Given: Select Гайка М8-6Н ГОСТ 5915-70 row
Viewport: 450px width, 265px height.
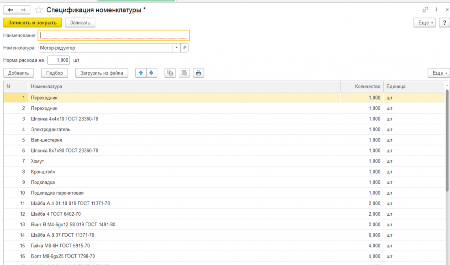Looking at the screenshot, I should click(x=224, y=246).
